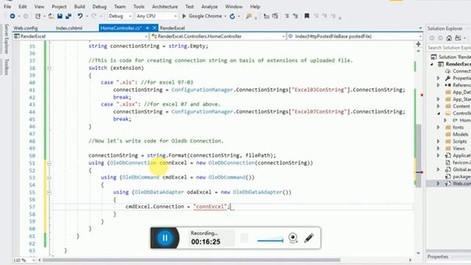471x265 pixels.
Task: Select the Content folder in Solution Explorer
Action: coord(461,106)
